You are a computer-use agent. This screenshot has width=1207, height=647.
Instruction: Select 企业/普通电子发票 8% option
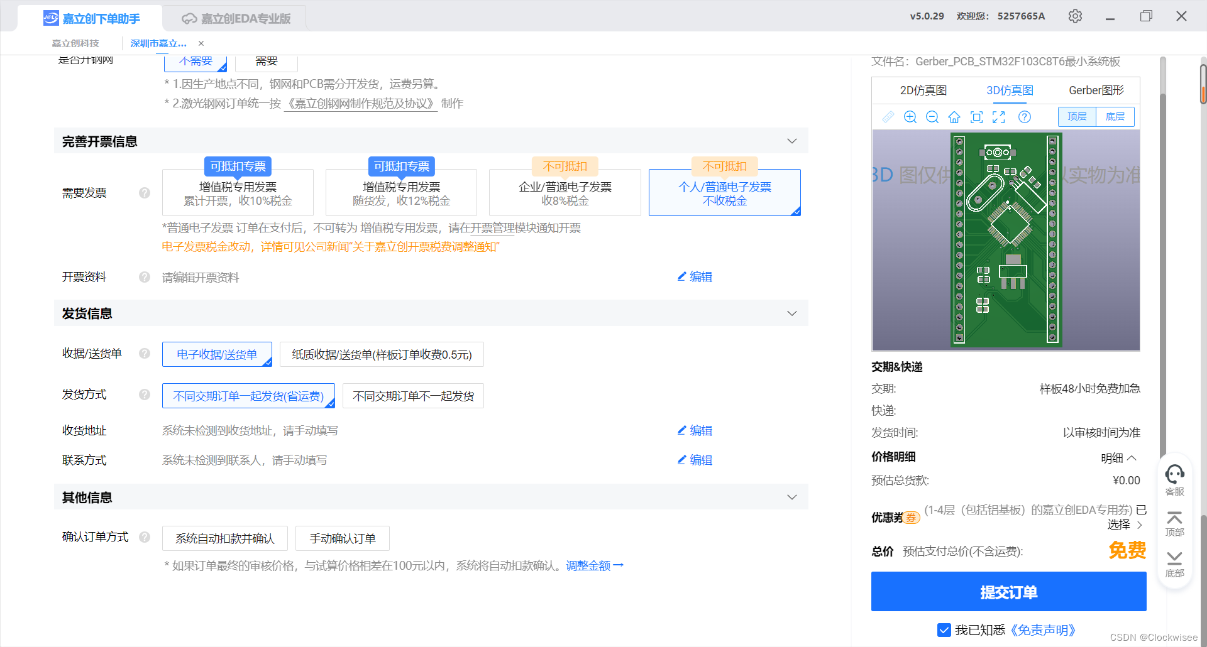(x=565, y=192)
